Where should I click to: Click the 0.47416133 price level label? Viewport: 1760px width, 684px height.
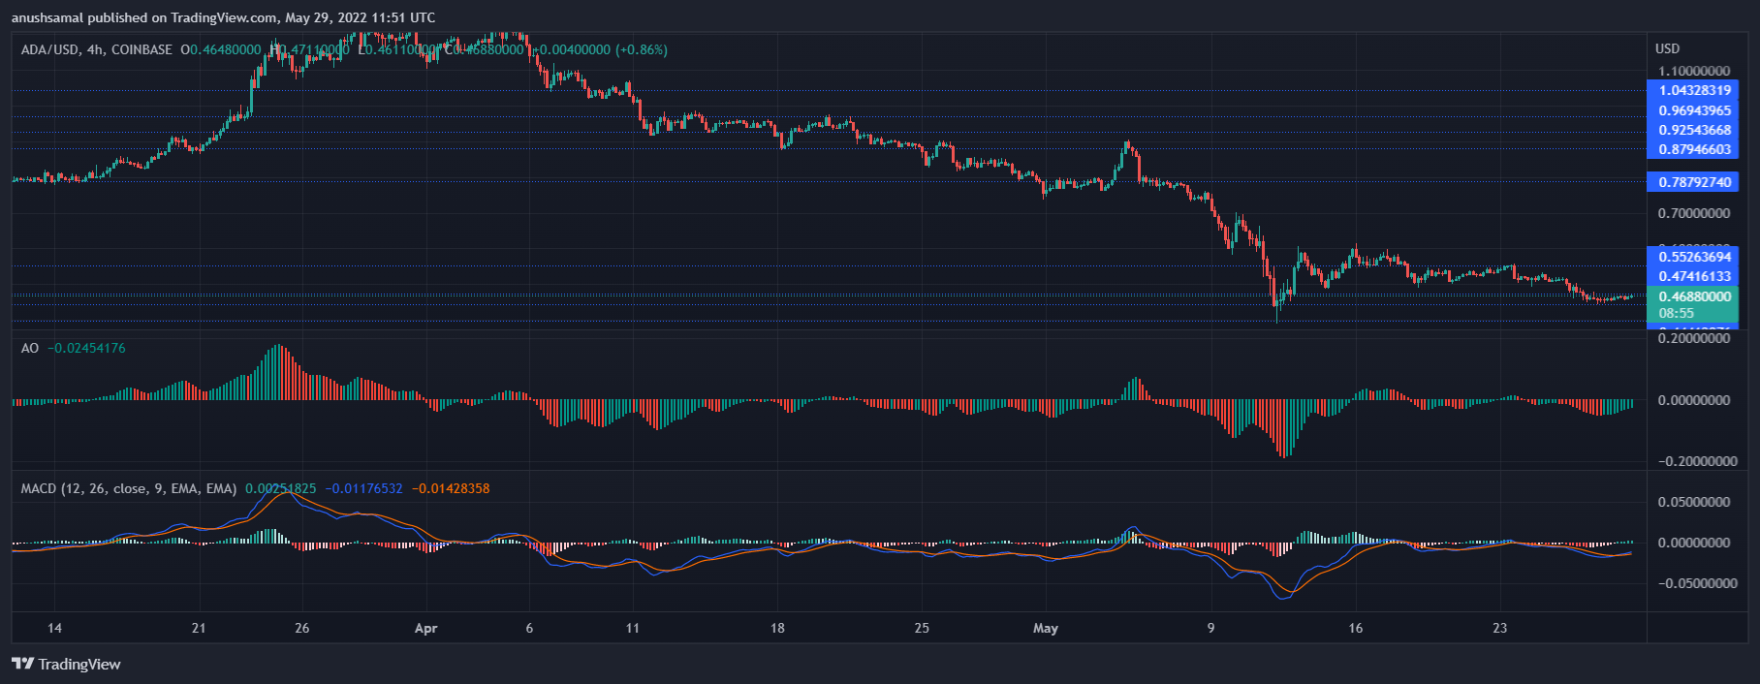[1693, 276]
